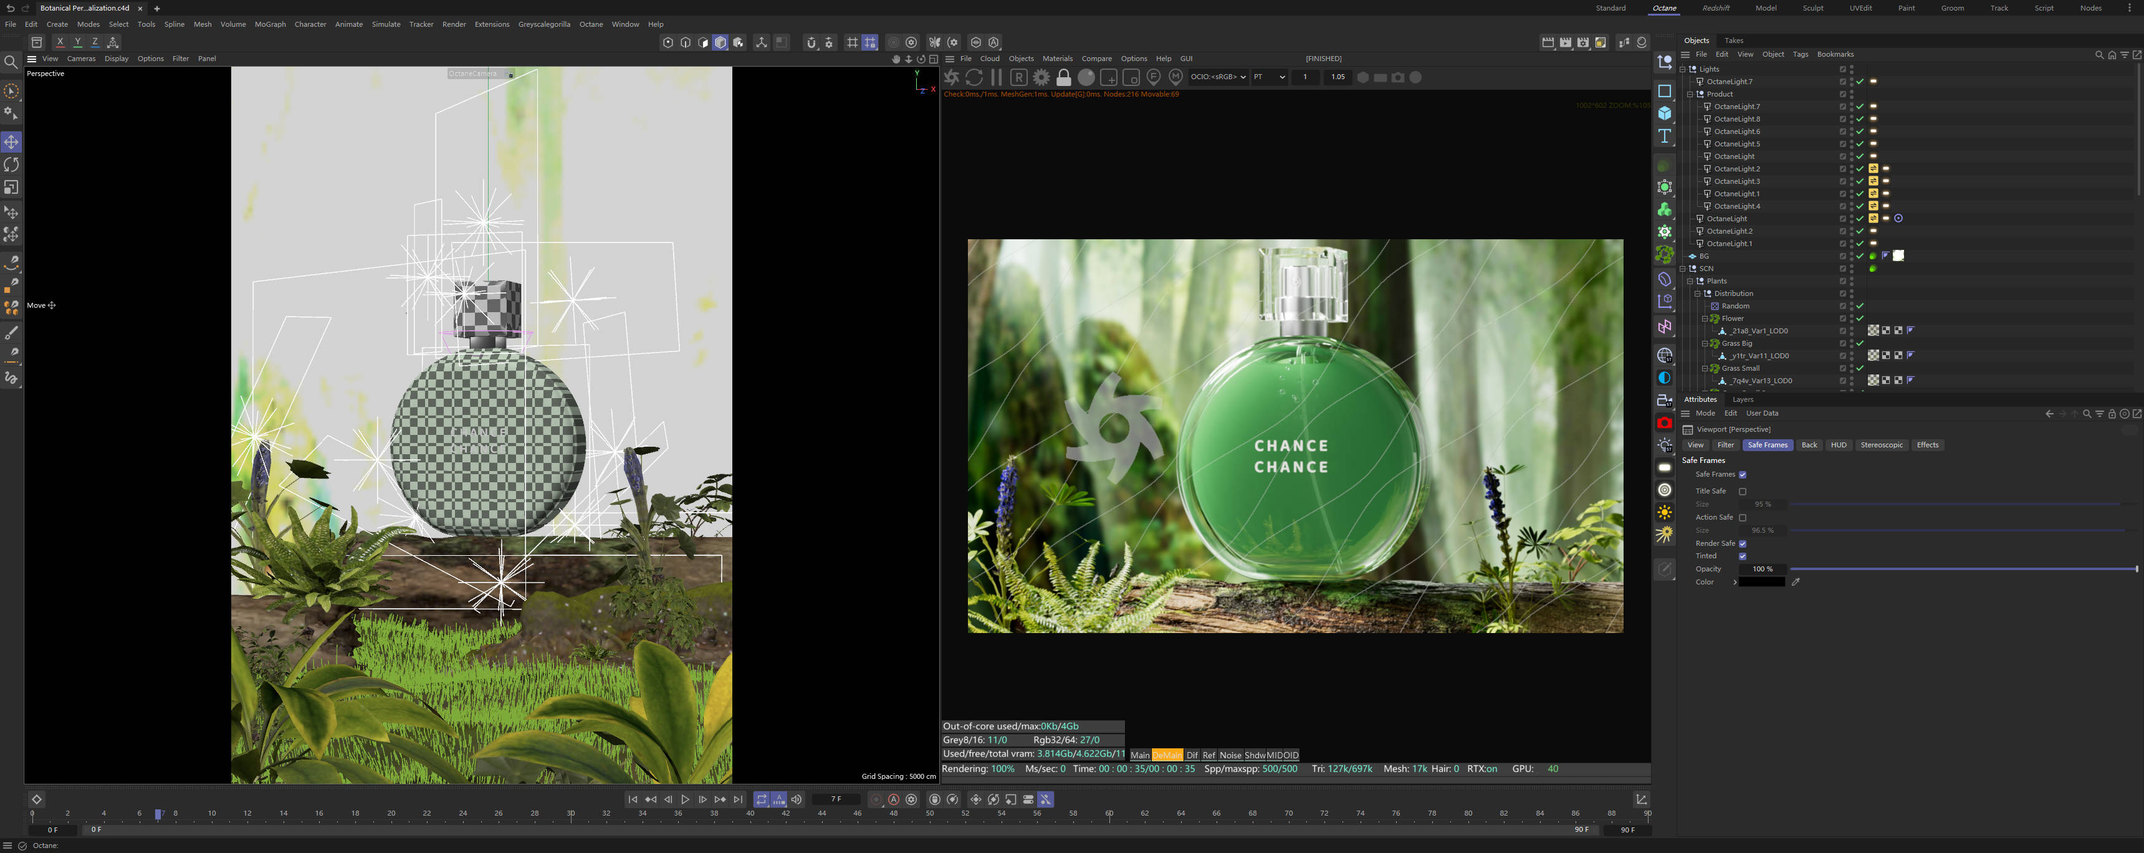Toggle Octane render region R icon
This screenshot has width=2144, height=853.
1019,77
